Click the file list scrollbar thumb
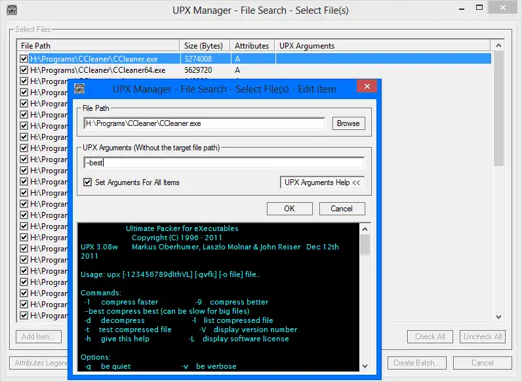This screenshot has width=522, height=382. tap(498, 109)
